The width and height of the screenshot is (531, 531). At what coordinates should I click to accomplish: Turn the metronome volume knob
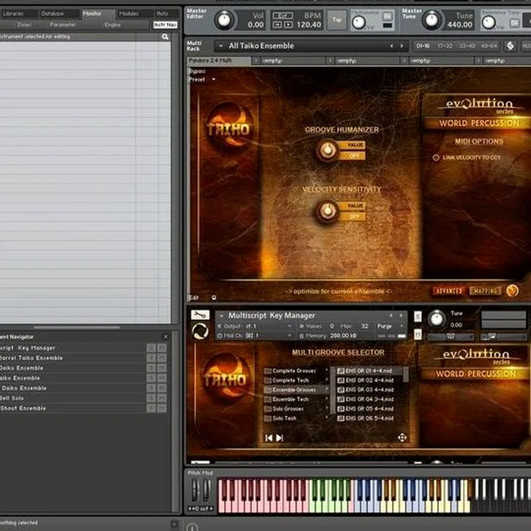(358, 23)
